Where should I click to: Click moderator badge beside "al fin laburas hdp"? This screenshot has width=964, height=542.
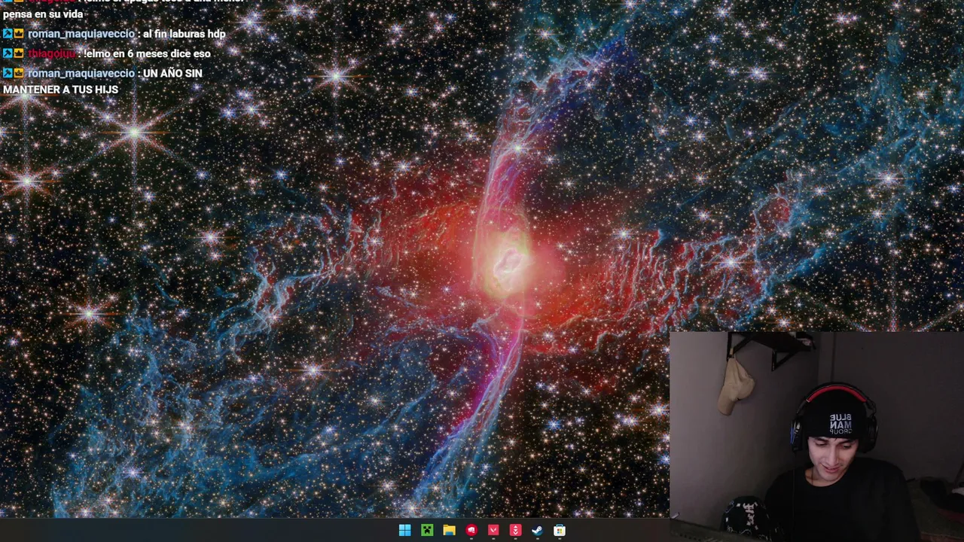coord(8,34)
